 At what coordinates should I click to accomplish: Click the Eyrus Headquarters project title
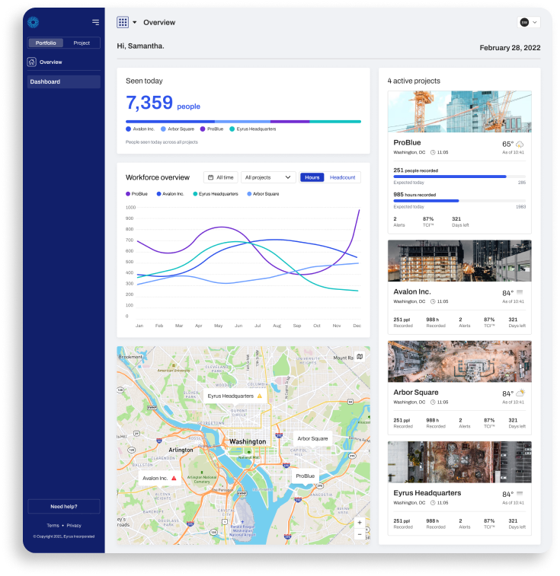[427, 493]
